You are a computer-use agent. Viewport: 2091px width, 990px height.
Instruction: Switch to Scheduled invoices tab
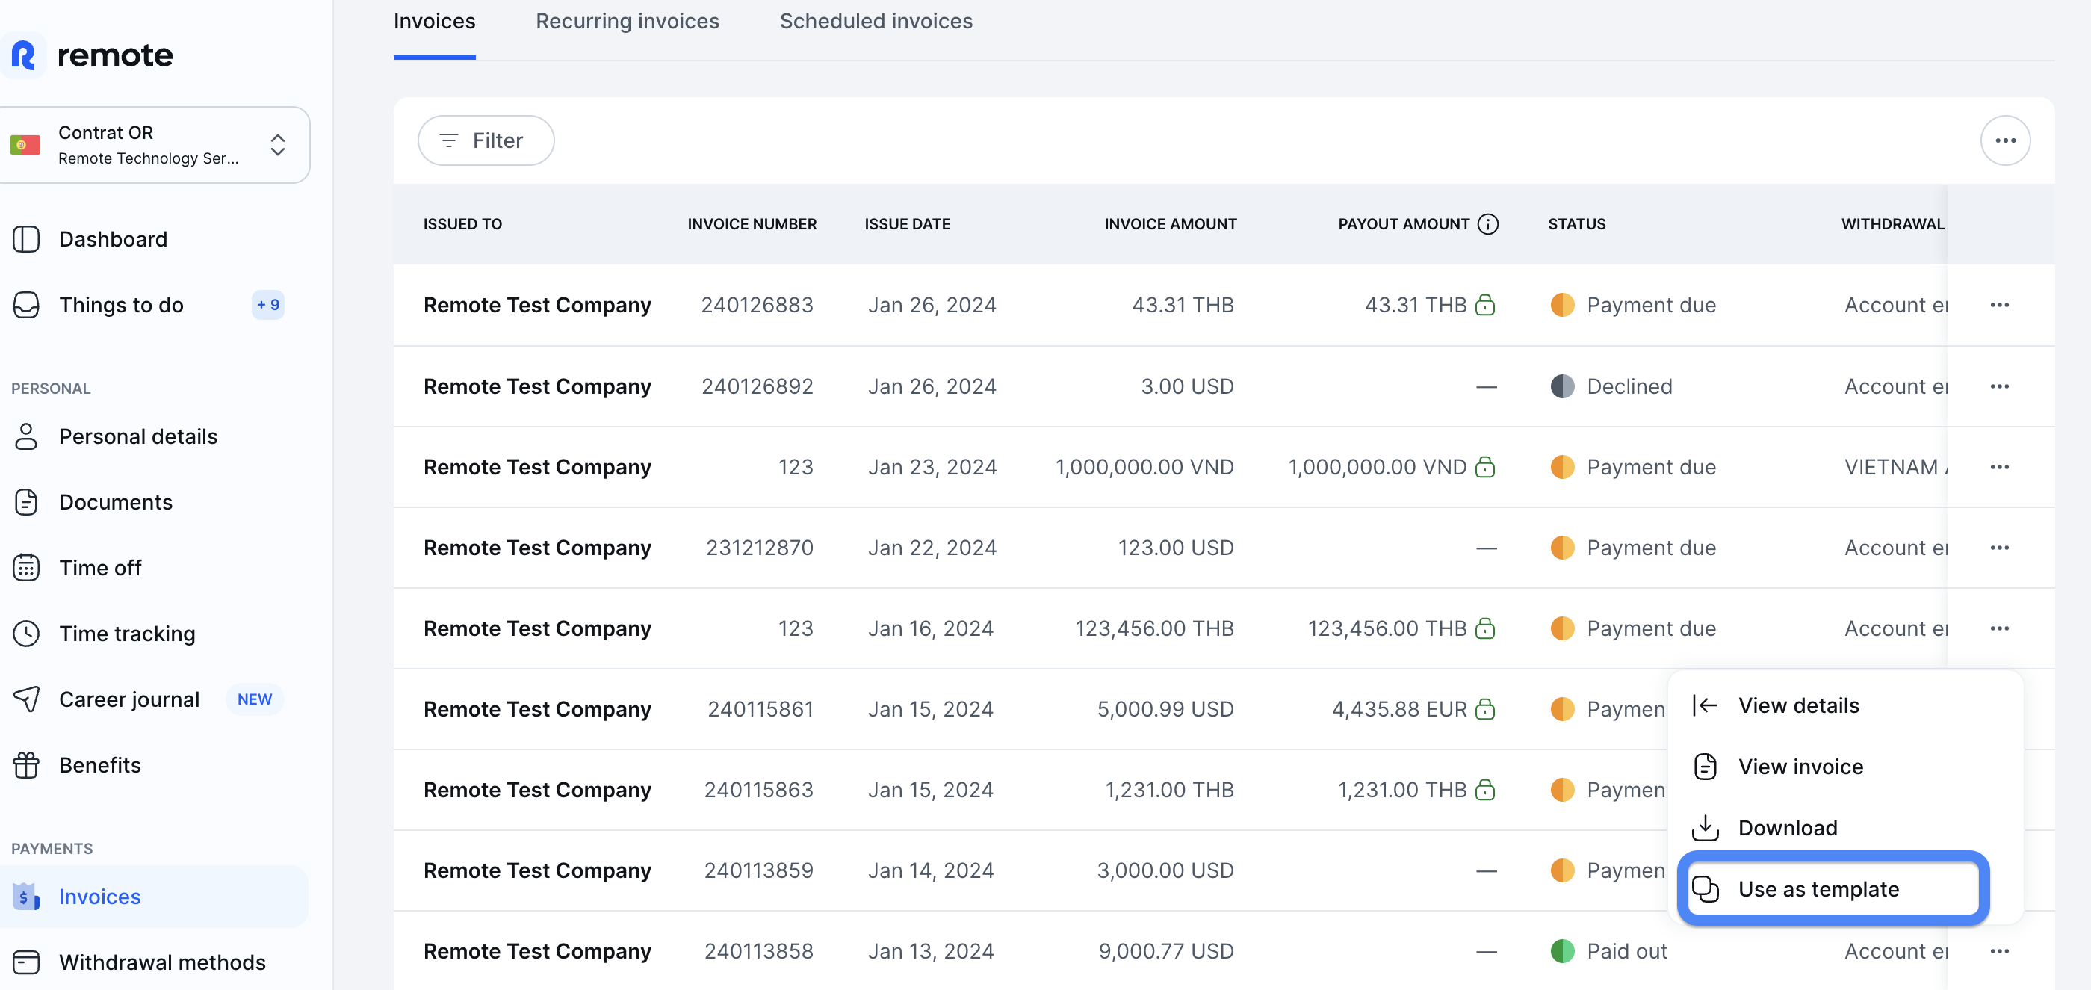coord(876,22)
